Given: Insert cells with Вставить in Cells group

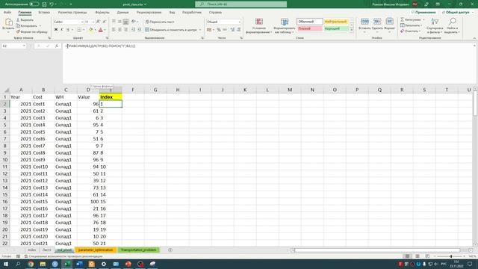Looking at the screenshot, I should pyautogui.click(x=364, y=24).
